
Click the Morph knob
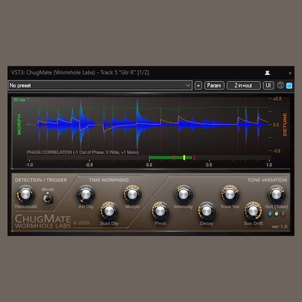click(x=132, y=194)
